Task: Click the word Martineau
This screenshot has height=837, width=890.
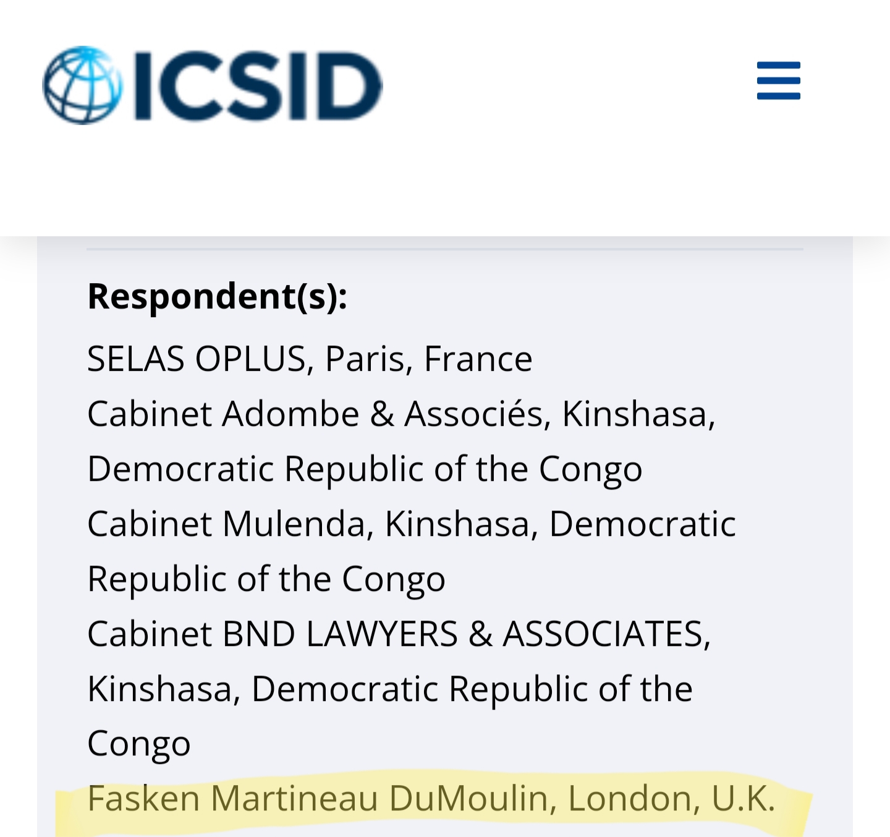Action: coord(294,798)
